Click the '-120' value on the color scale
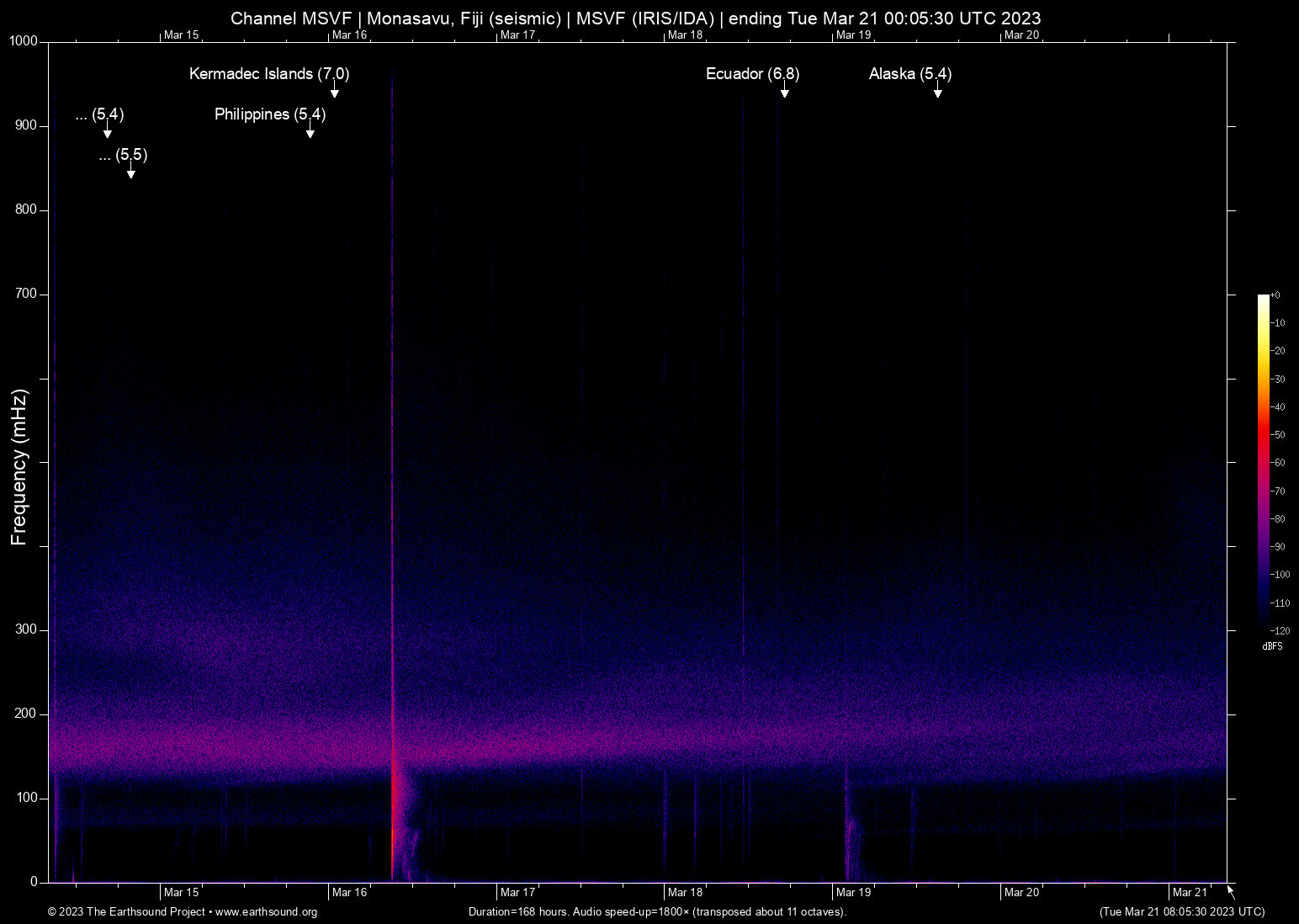 click(1280, 630)
